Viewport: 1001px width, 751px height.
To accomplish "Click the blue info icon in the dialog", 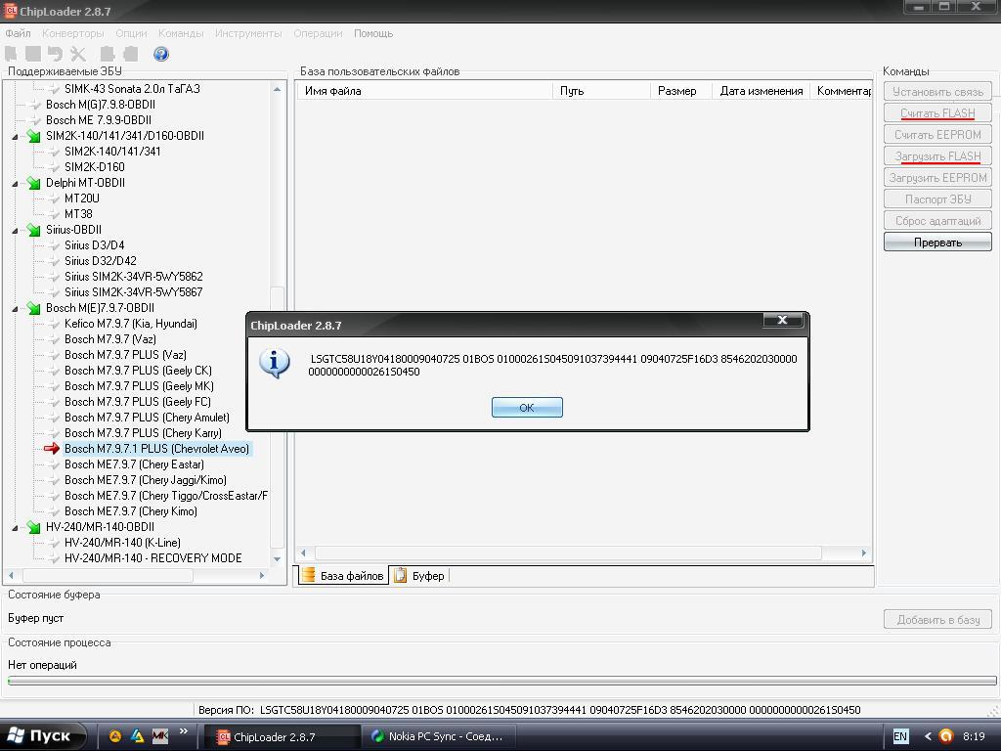I will 275,364.
